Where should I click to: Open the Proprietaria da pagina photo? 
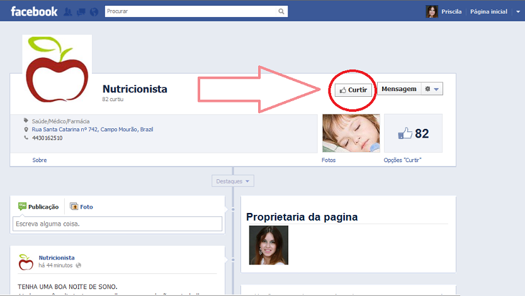tap(269, 245)
